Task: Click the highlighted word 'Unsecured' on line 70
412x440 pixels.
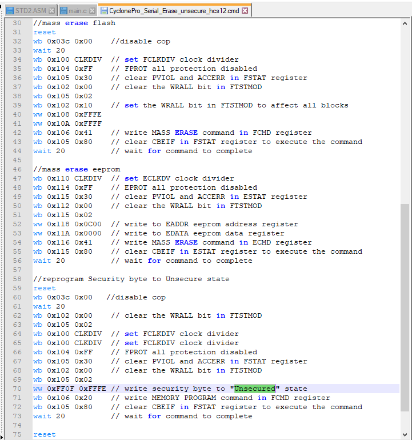Action: coord(255,389)
